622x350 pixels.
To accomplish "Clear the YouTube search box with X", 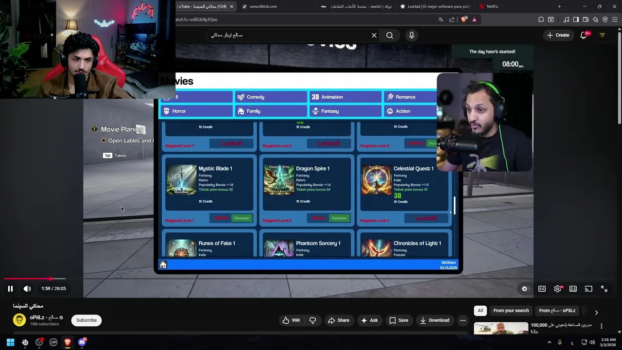I will coord(374,35).
